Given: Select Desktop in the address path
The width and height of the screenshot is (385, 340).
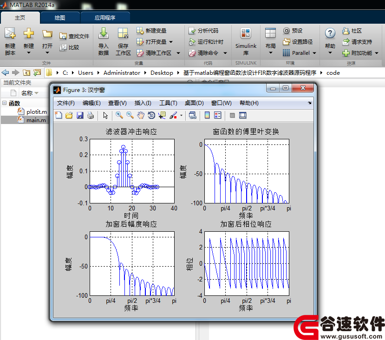Looking at the screenshot, I should 162,72.
